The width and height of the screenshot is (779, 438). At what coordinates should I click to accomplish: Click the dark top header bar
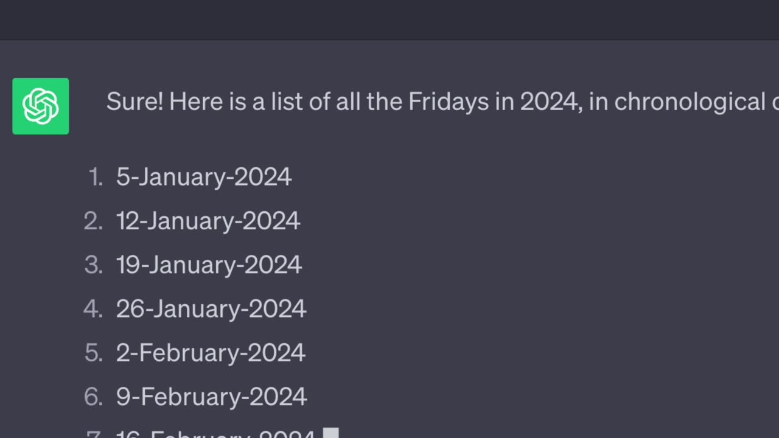click(389, 20)
